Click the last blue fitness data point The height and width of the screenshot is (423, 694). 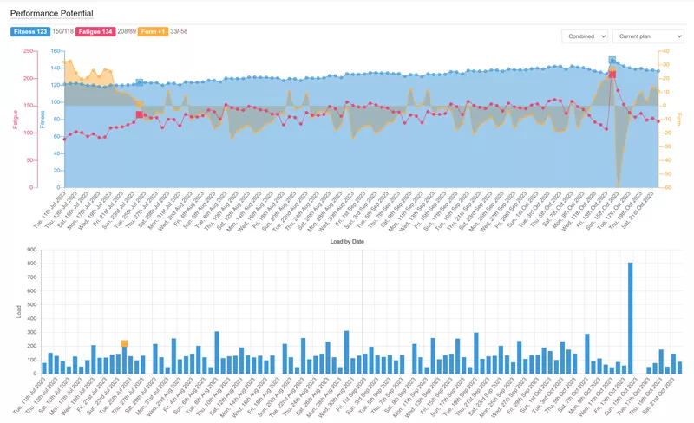(x=658, y=71)
